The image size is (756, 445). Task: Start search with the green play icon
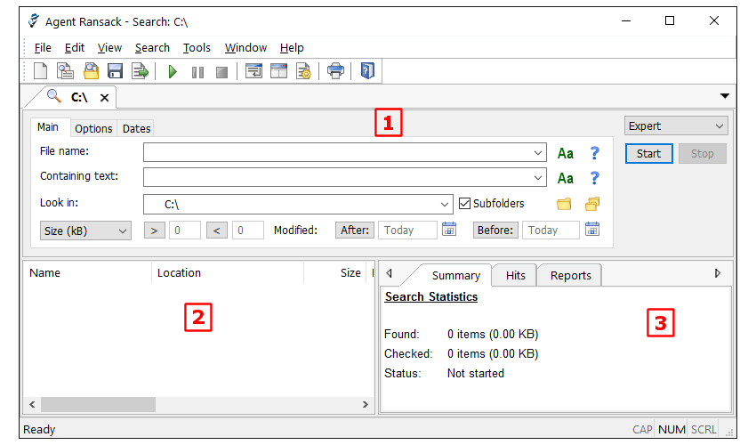(x=173, y=72)
